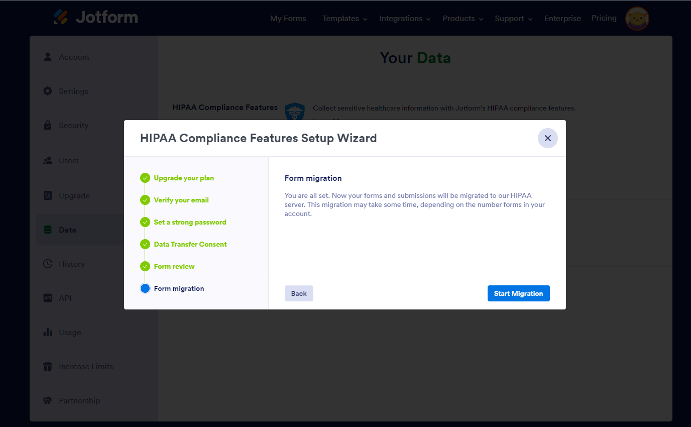Click the Users icon in sidebar
Viewport: 691px width, 427px height.
48,161
